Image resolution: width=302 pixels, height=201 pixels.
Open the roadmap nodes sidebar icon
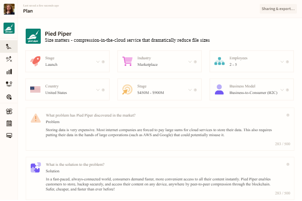point(9,84)
